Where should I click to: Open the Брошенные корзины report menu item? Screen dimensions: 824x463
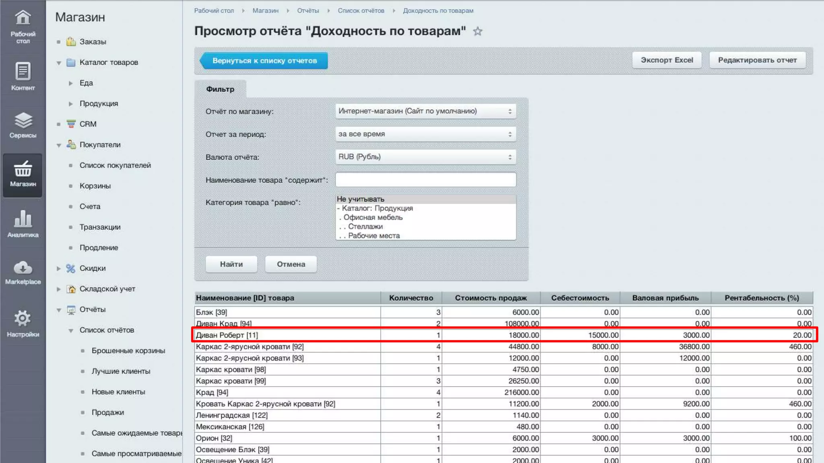[128, 351]
